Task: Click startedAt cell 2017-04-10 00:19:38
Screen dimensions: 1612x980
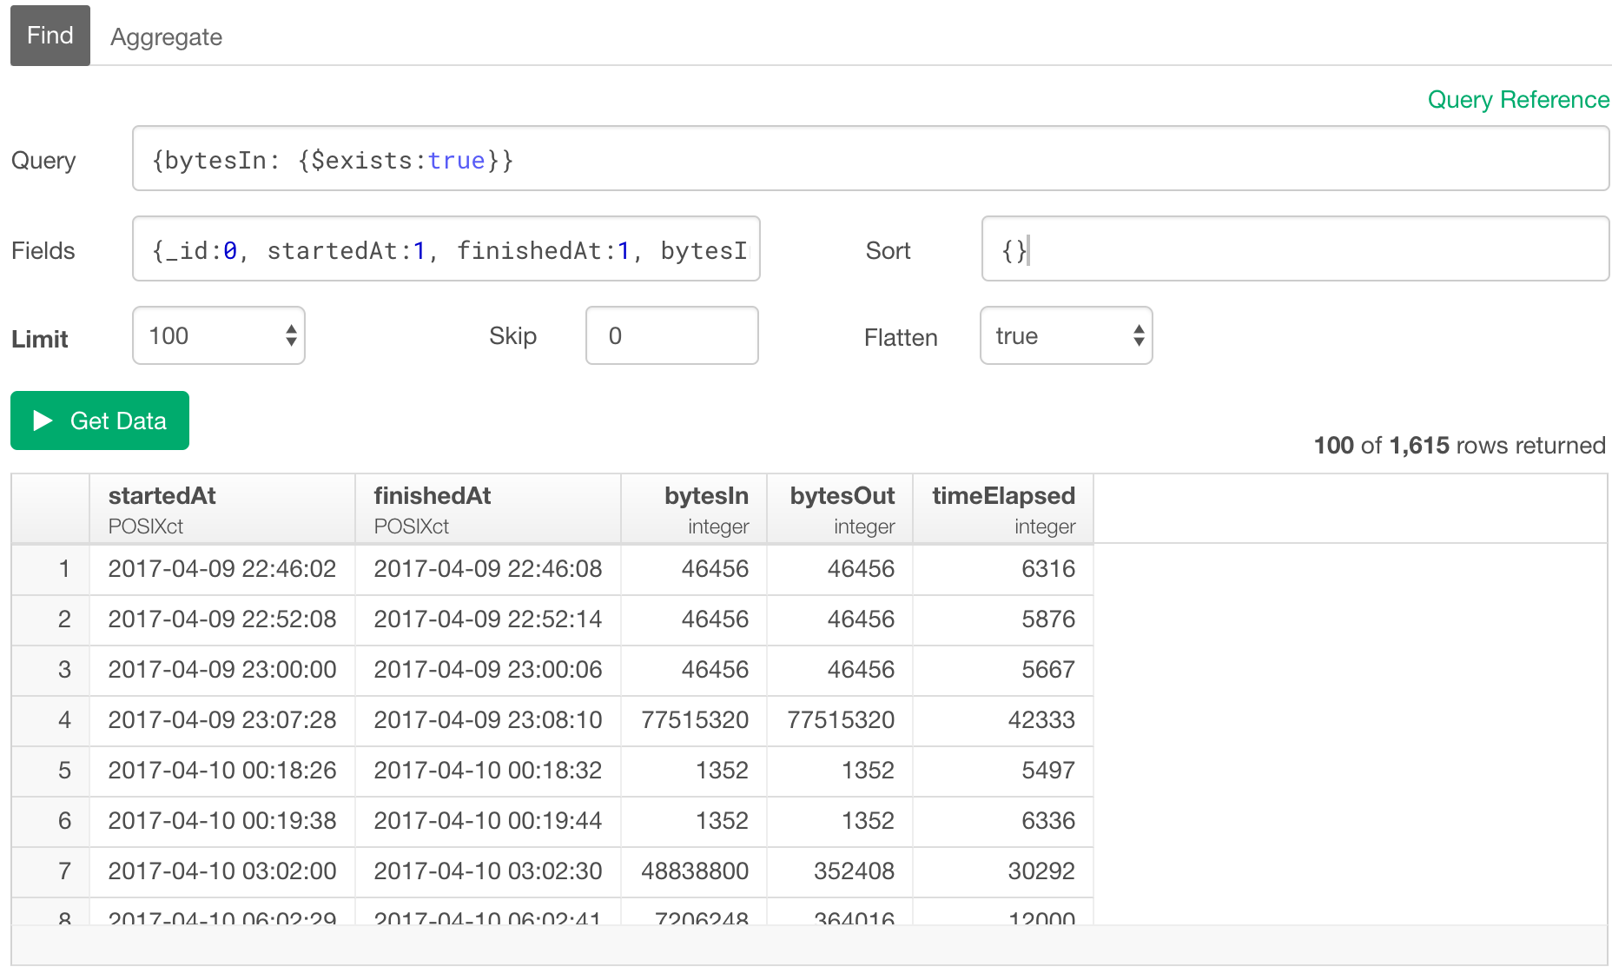Action: pyautogui.click(x=222, y=821)
